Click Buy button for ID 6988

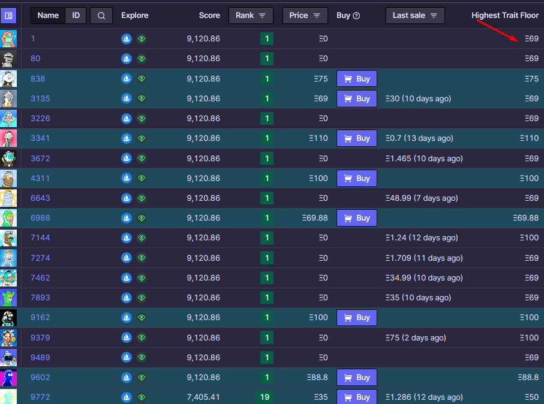coord(357,218)
